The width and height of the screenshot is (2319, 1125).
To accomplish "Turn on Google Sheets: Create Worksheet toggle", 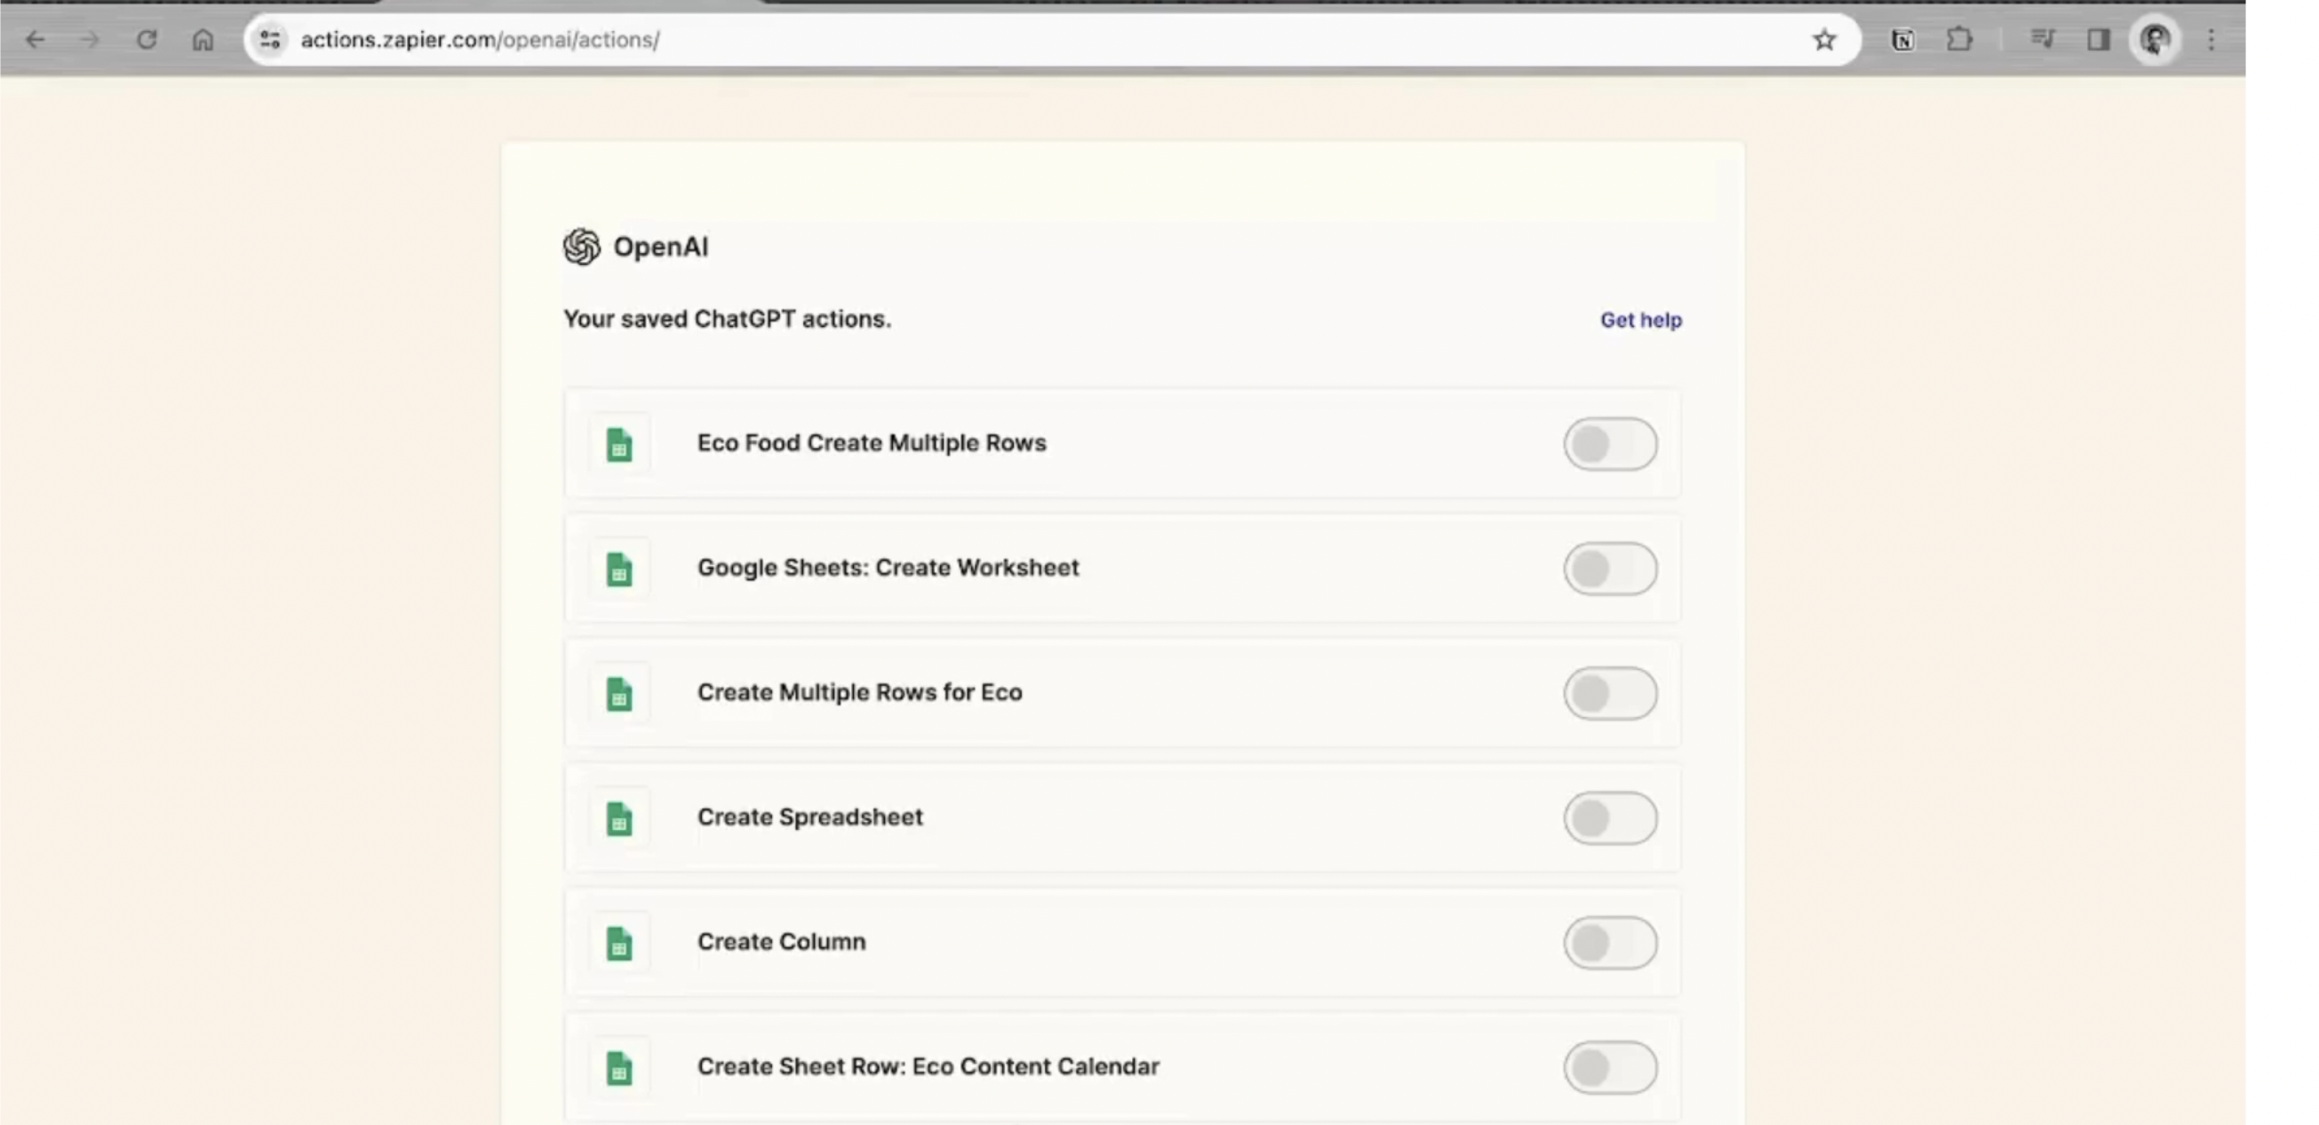I will pos(1609,569).
